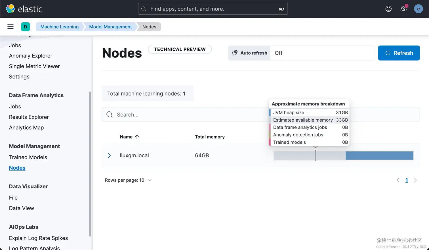
Task: Open the Rows per page dropdown
Action: tap(128, 180)
